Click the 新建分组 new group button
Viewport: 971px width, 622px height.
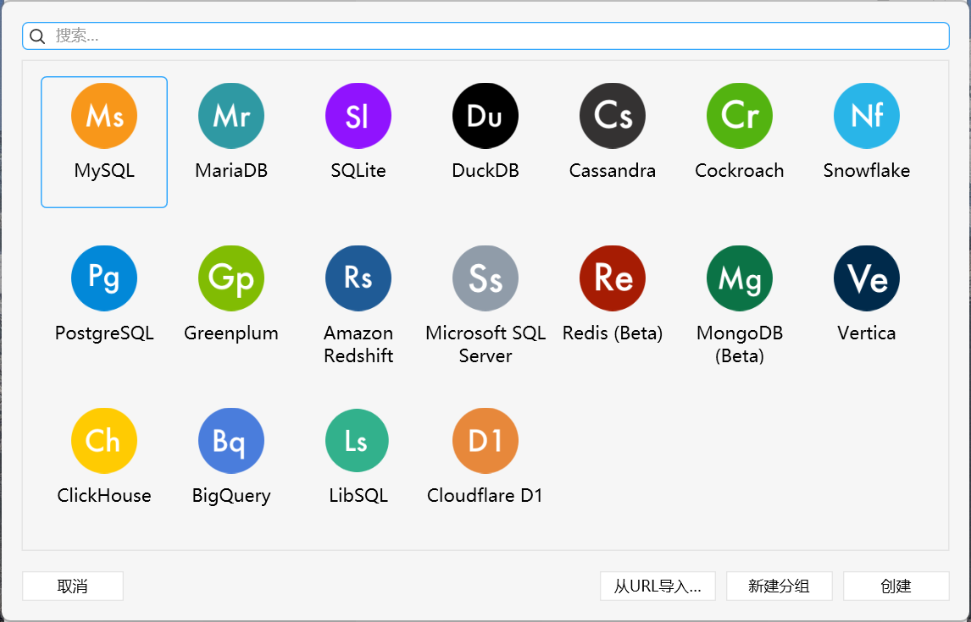point(779,586)
